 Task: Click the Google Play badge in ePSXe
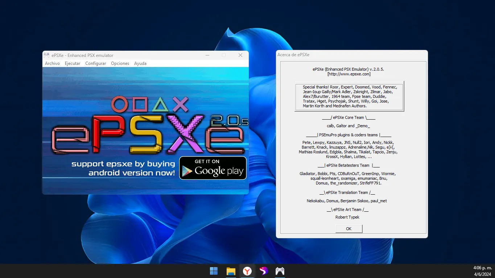(213, 168)
